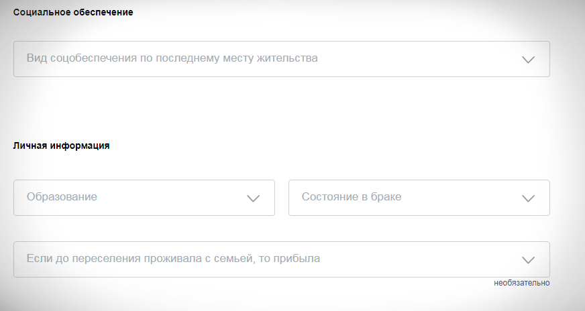Open the Состояние в браке combo box
This screenshot has height=311, width=585.
pos(419,198)
